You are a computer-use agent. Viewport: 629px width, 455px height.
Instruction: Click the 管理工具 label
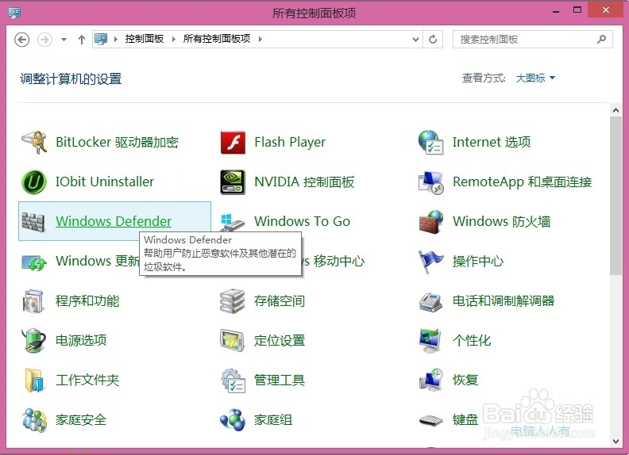[280, 380]
